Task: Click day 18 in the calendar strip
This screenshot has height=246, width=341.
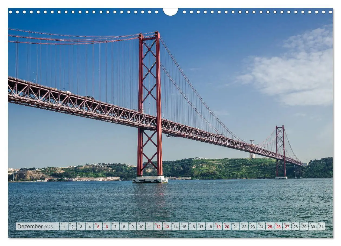Action: click(x=209, y=226)
